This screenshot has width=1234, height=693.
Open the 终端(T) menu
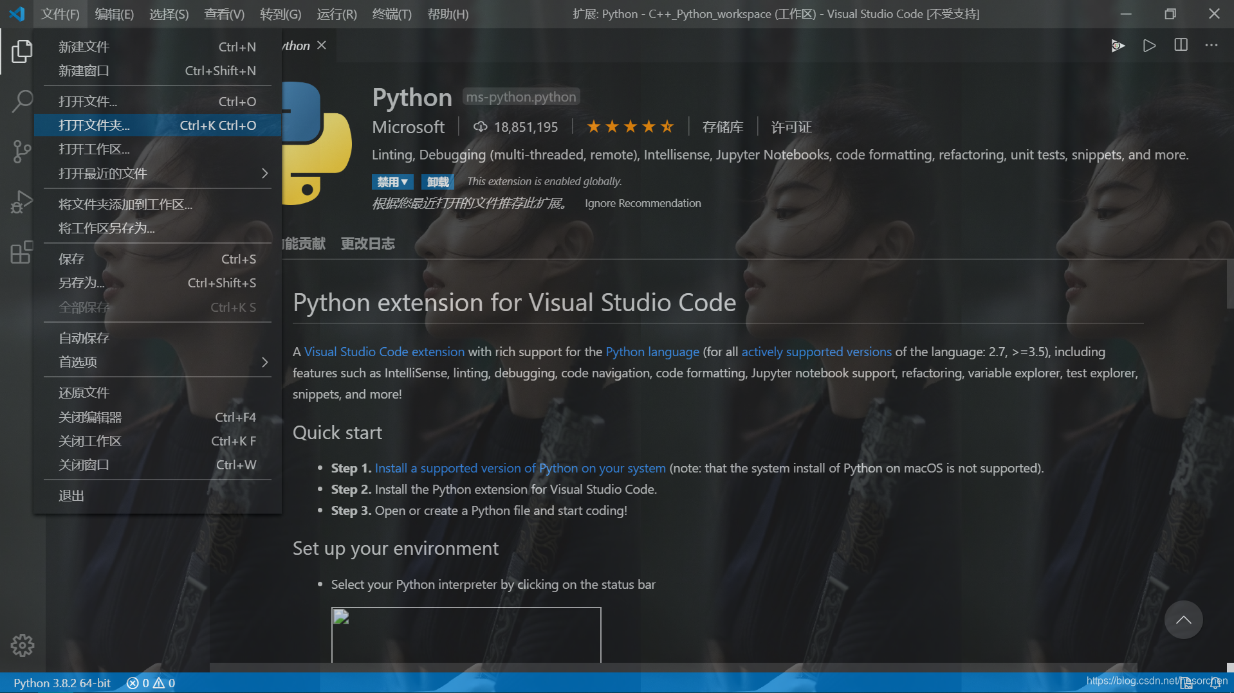point(392,14)
